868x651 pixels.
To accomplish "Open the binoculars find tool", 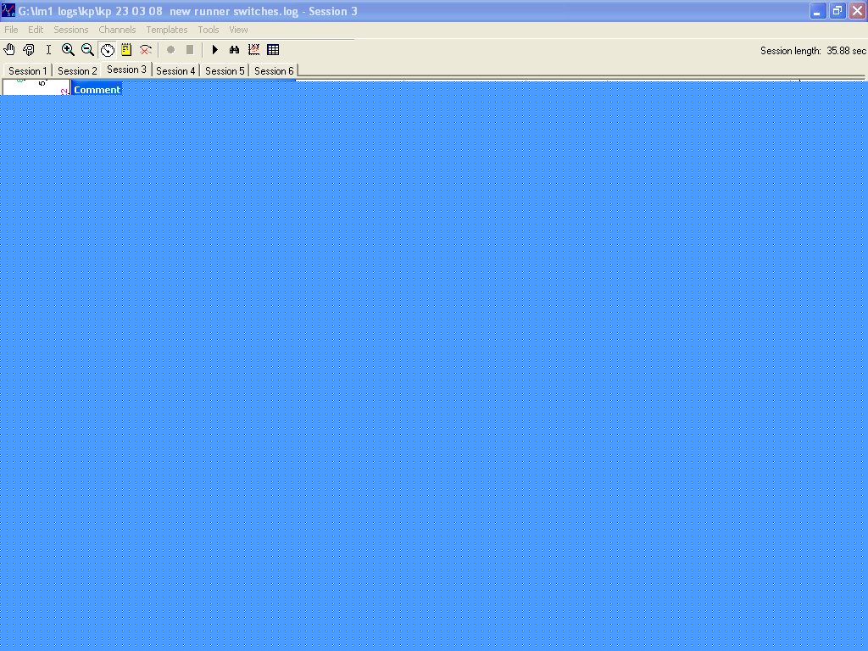I will (234, 50).
